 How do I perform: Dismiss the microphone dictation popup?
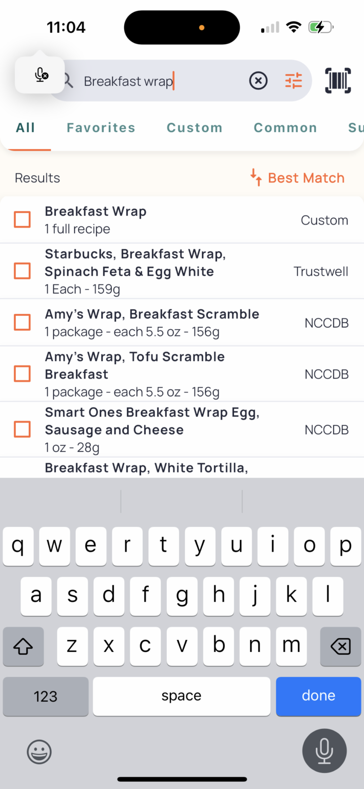click(40, 75)
